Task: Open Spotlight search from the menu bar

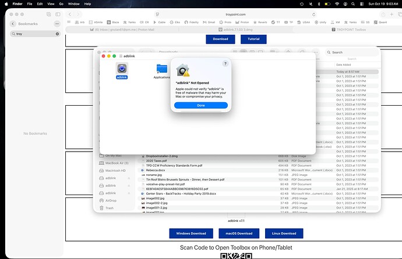Action: pos(353,4)
